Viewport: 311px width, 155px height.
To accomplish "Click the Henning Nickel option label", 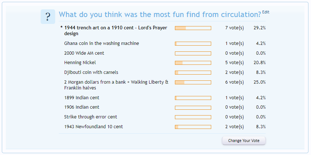I will pyautogui.click(x=80, y=63).
